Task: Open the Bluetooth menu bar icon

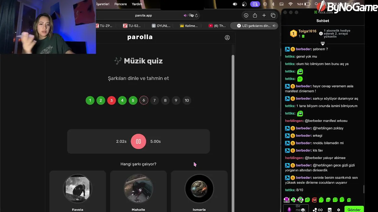Action: point(273,4)
